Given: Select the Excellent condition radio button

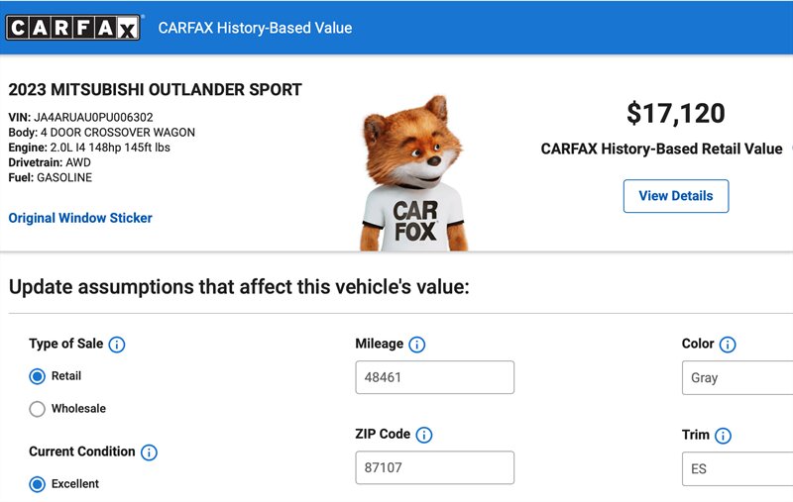Looking at the screenshot, I should point(38,484).
